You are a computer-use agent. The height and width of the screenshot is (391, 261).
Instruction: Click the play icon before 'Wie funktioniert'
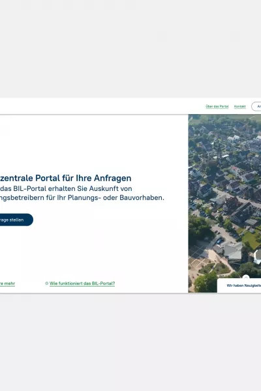pos(47,283)
